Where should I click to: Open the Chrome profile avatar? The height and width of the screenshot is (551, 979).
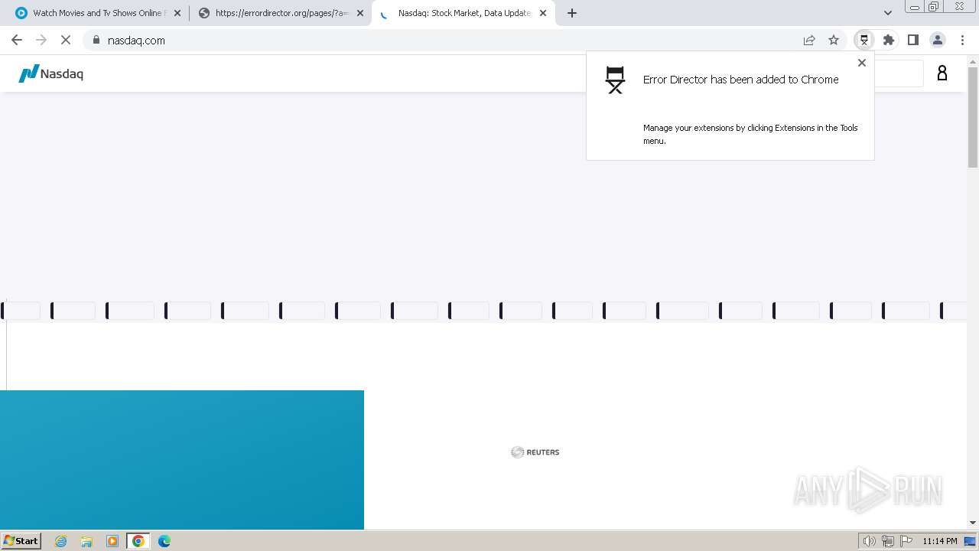[x=938, y=40]
